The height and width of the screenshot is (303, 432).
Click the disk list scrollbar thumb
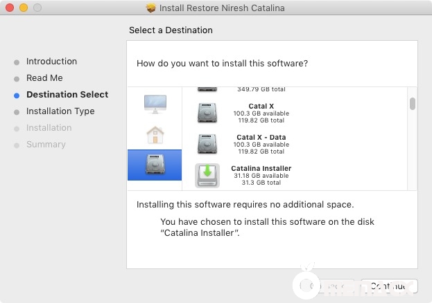413,104
